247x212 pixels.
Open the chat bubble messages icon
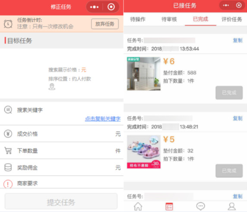pyautogui.click(x=200, y=206)
